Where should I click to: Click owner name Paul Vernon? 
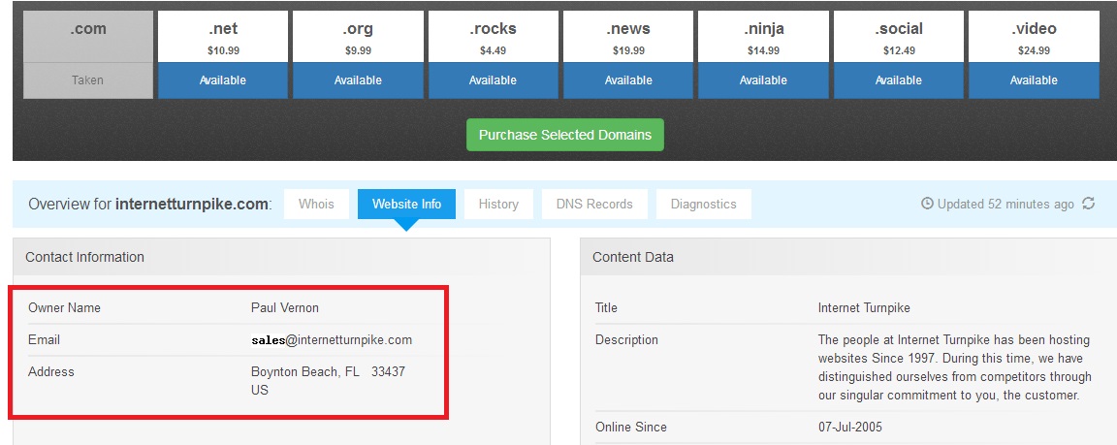[x=285, y=307]
